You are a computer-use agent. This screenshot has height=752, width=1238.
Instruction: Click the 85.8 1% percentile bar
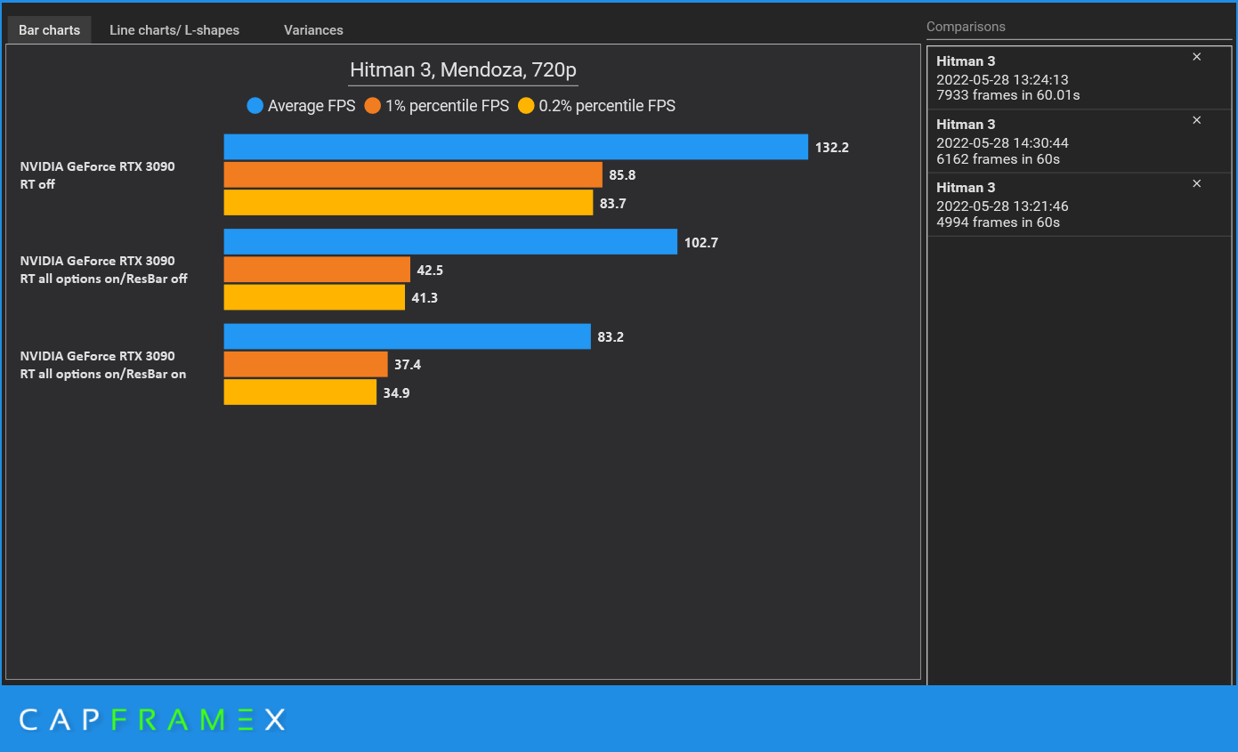(413, 174)
